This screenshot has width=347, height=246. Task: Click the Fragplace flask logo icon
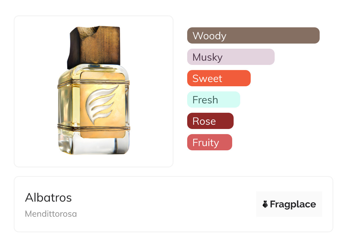[265, 204]
